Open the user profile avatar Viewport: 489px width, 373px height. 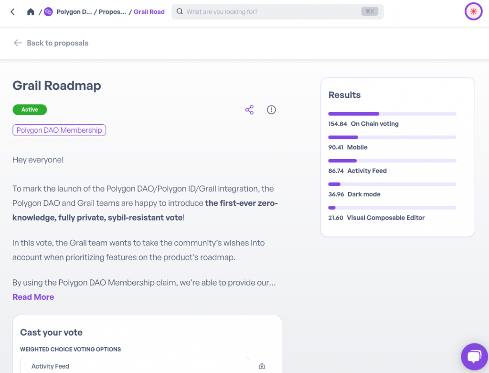coord(473,11)
